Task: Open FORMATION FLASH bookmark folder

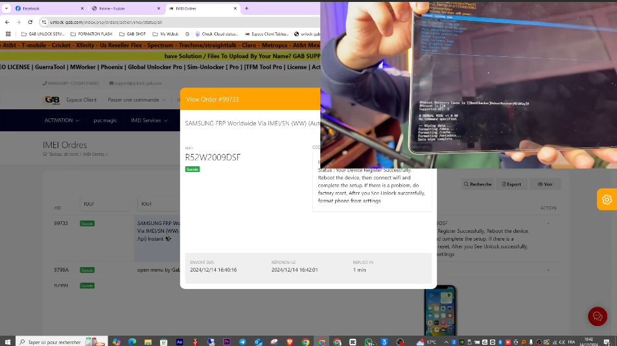Action: click(x=91, y=34)
